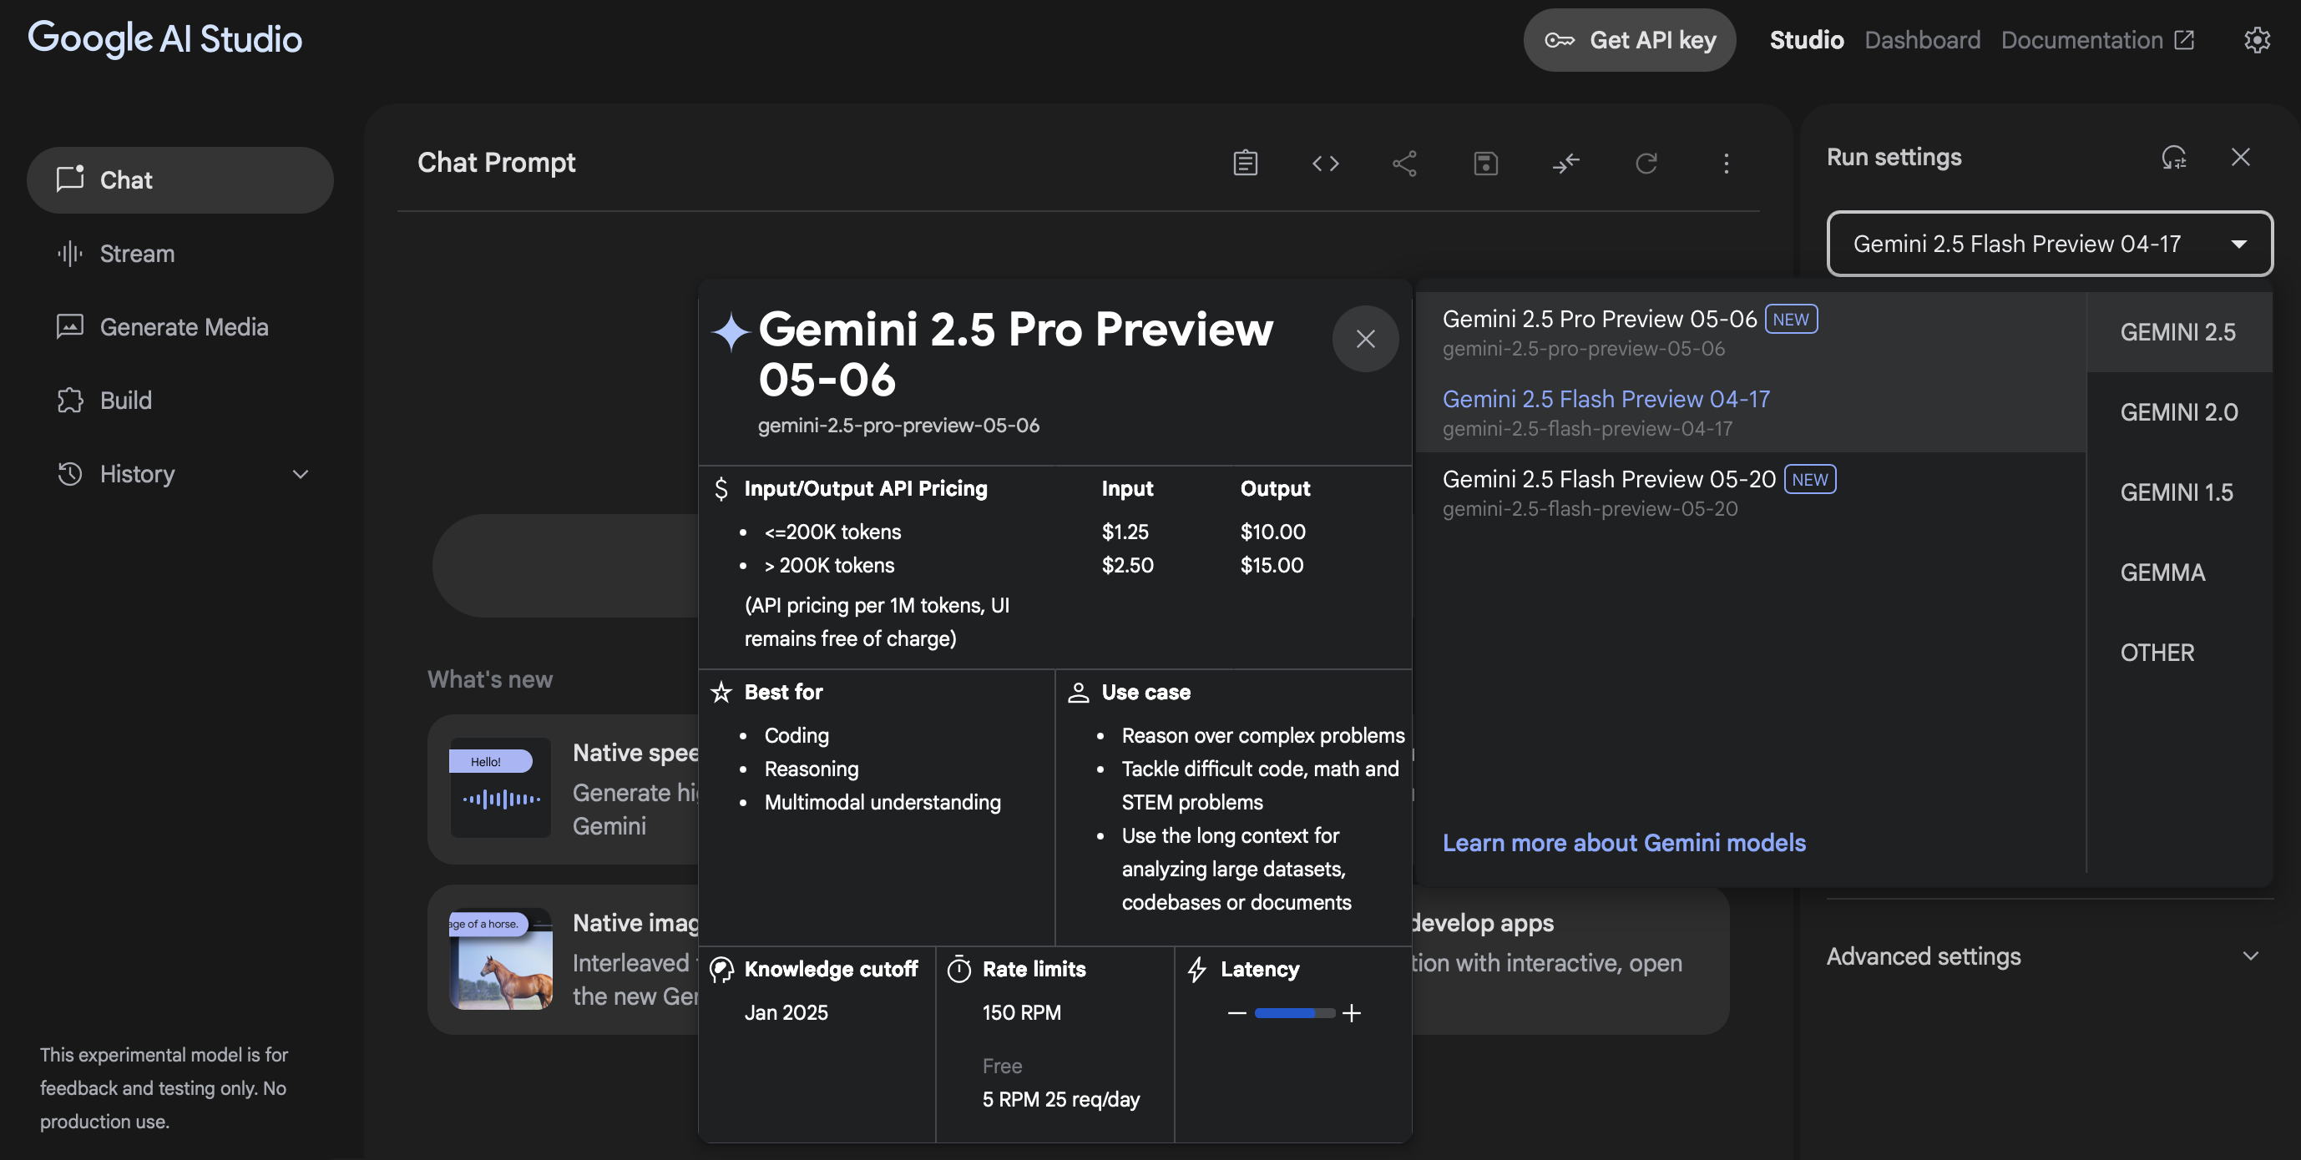
Task: Open the Stream sidebar item
Action: pyautogui.click(x=137, y=254)
